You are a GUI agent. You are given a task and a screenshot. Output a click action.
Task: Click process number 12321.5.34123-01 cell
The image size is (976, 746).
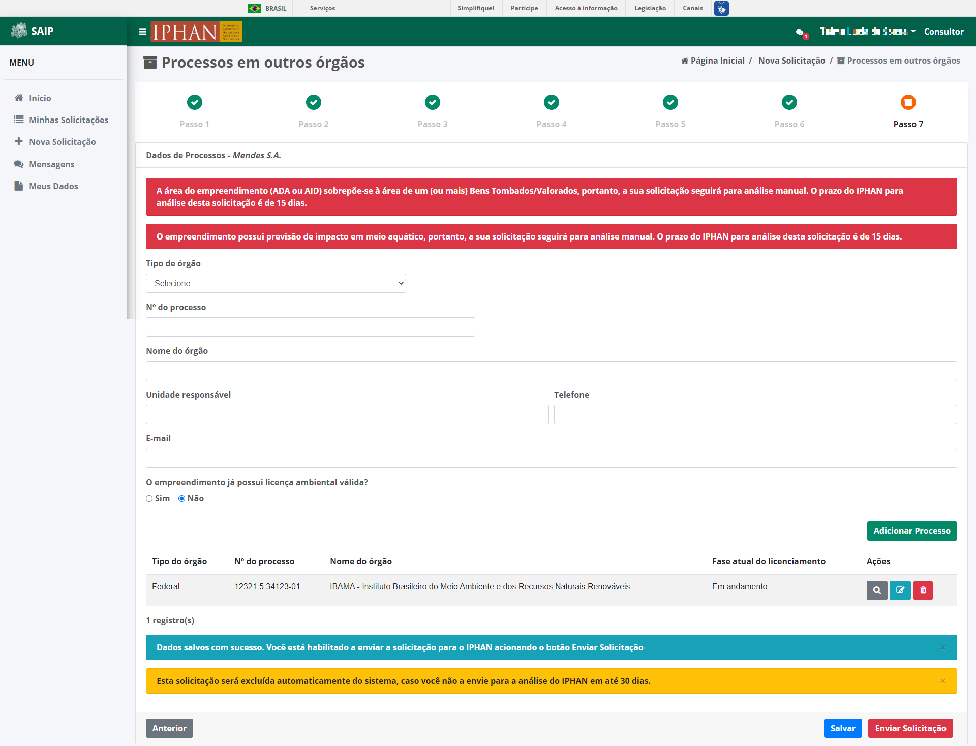pos(267,587)
